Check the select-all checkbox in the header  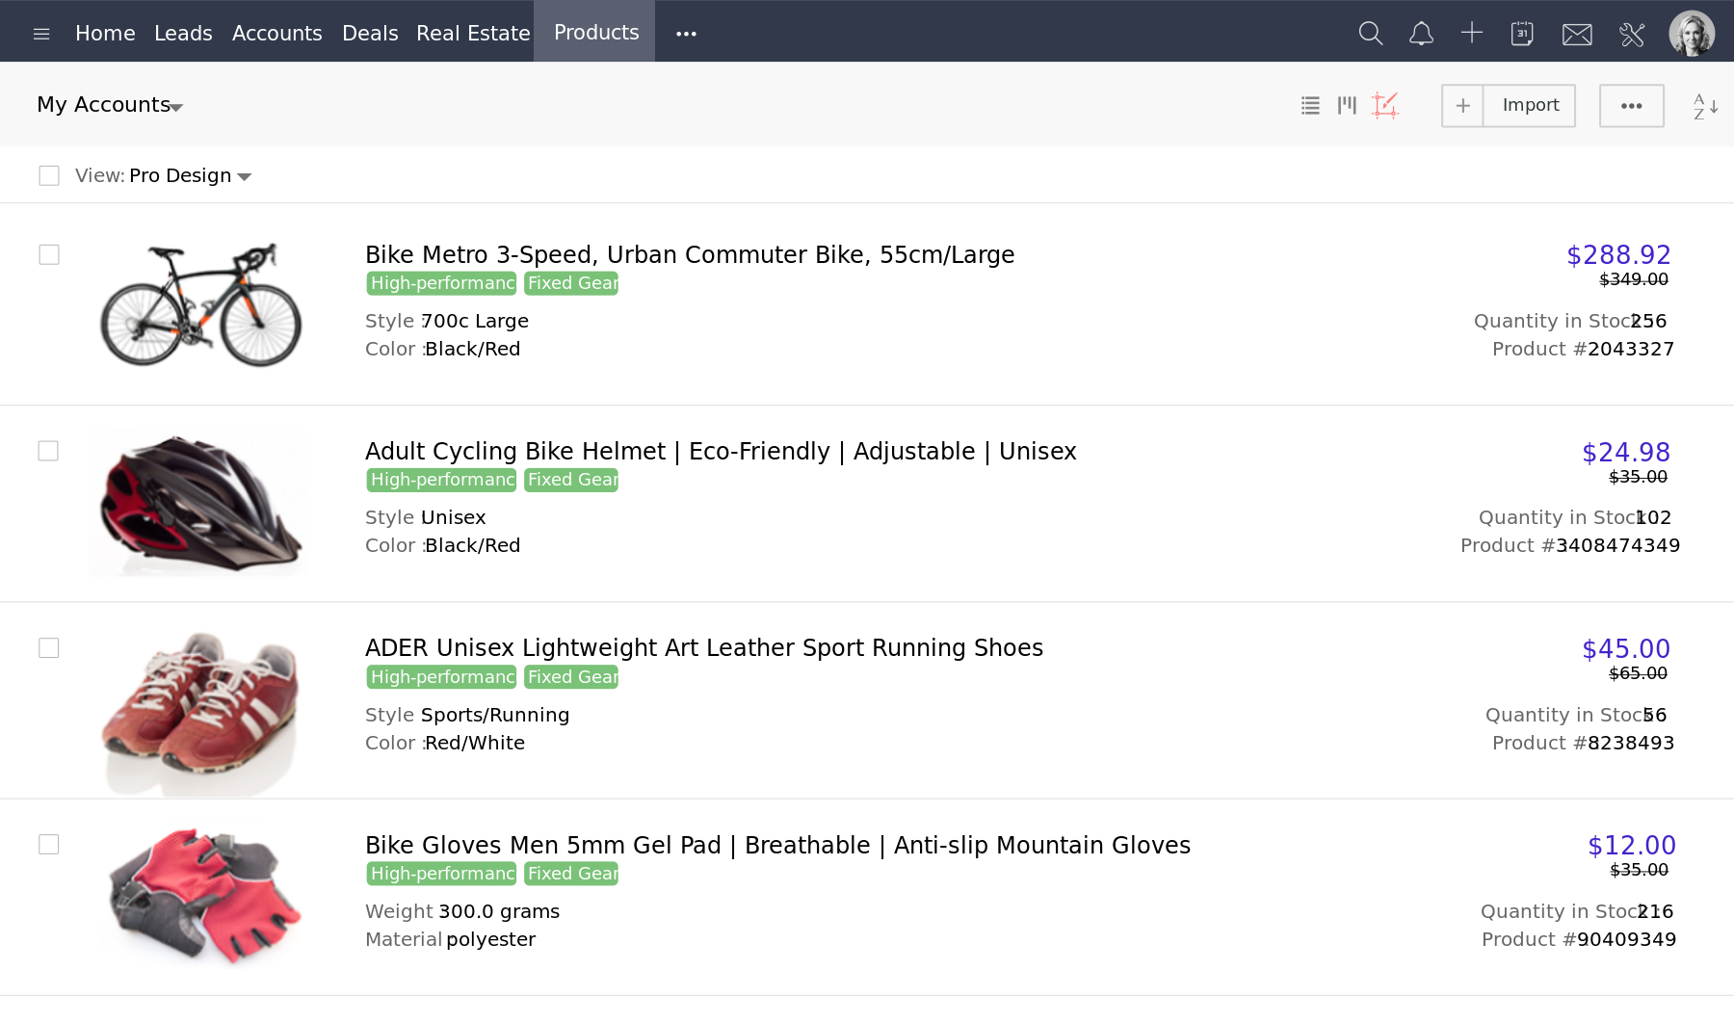[x=49, y=174]
